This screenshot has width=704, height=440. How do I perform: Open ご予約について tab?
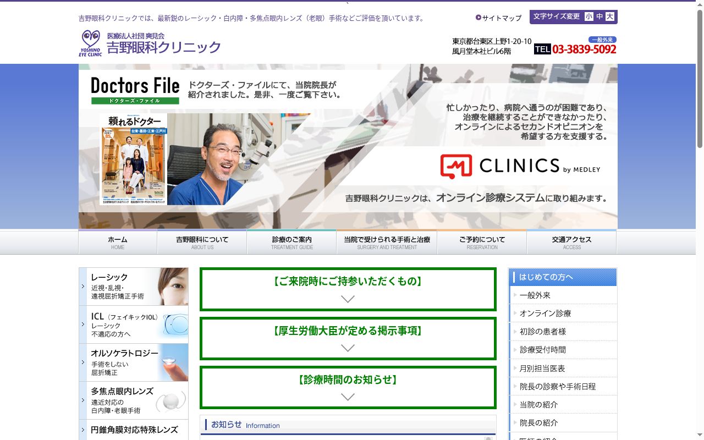click(x=482, y=242)
